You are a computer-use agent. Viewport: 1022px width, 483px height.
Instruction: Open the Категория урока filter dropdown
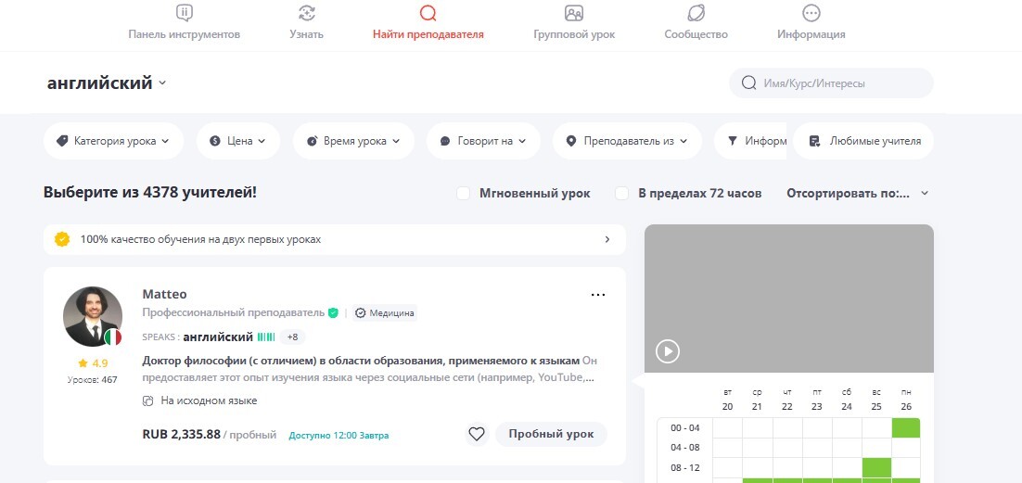click(x=113, y=141)
